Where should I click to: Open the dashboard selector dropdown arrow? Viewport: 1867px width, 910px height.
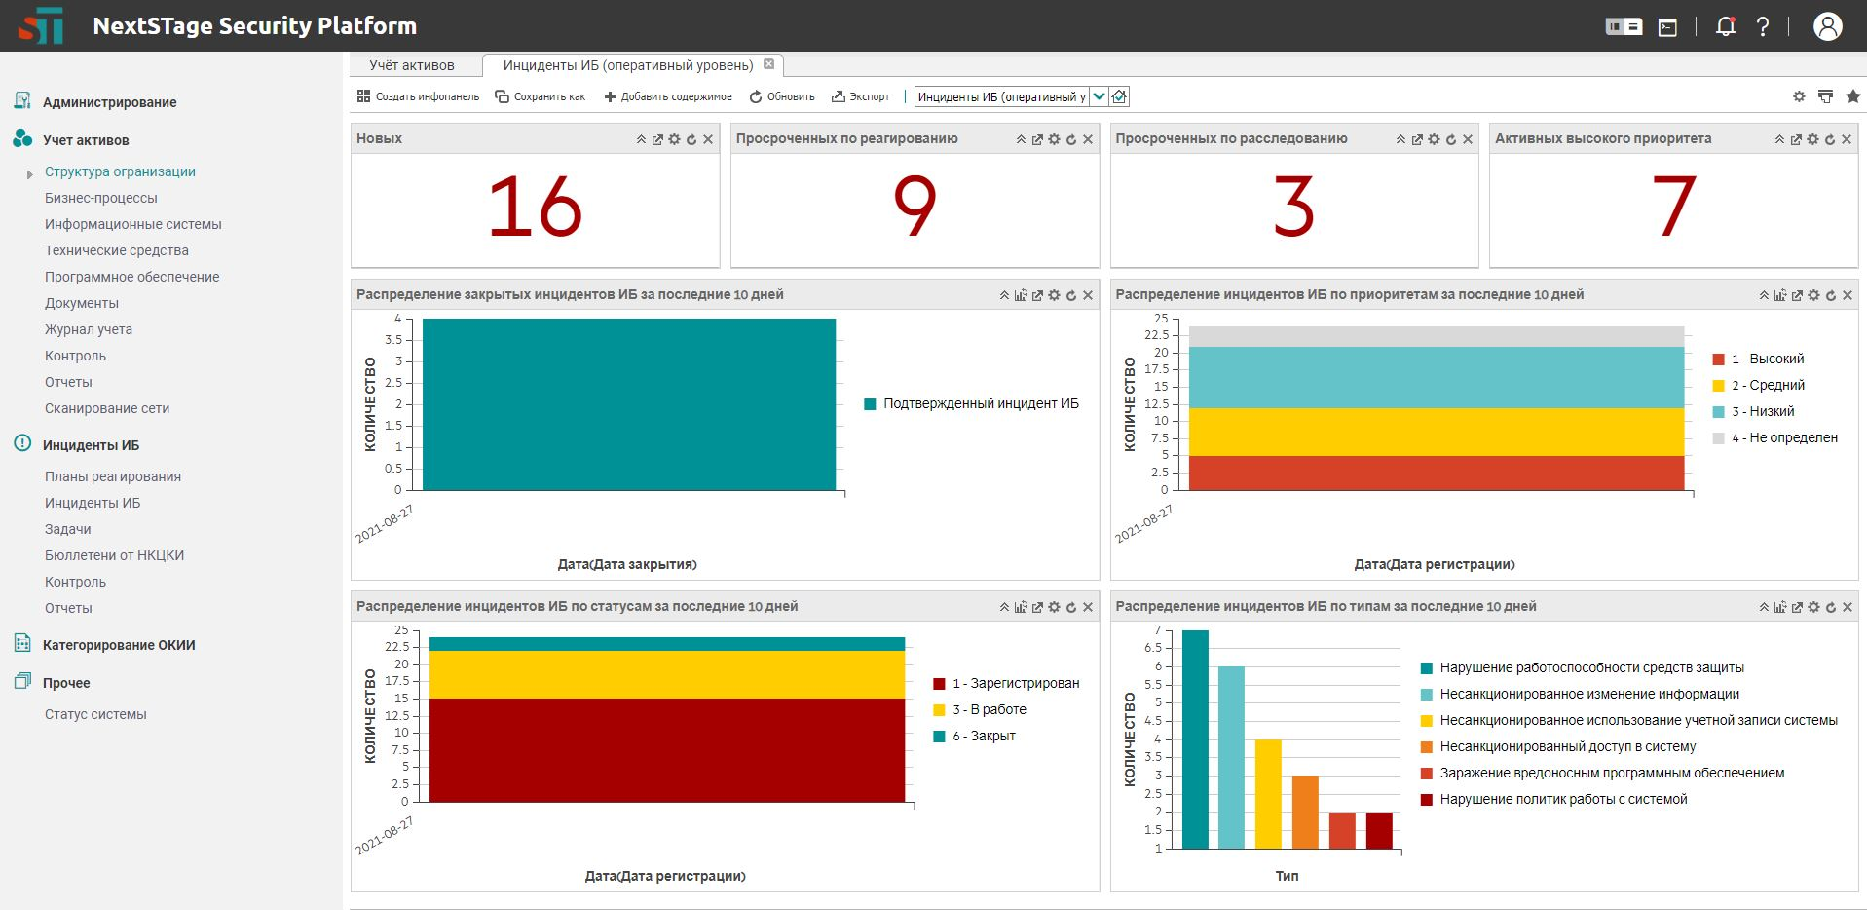click(1099, 96)
